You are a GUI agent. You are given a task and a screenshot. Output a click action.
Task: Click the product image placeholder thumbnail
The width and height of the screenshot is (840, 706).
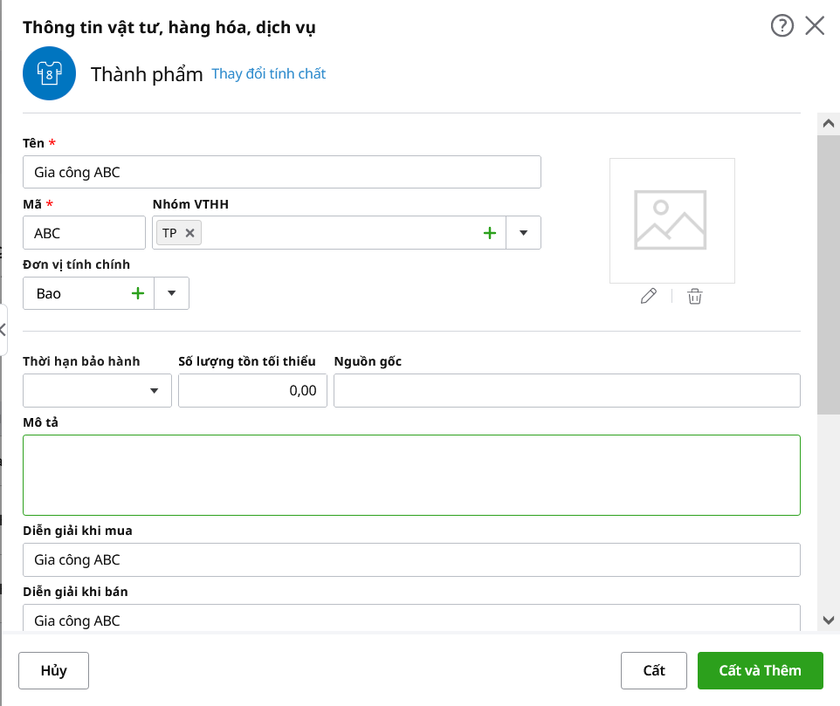671,221
